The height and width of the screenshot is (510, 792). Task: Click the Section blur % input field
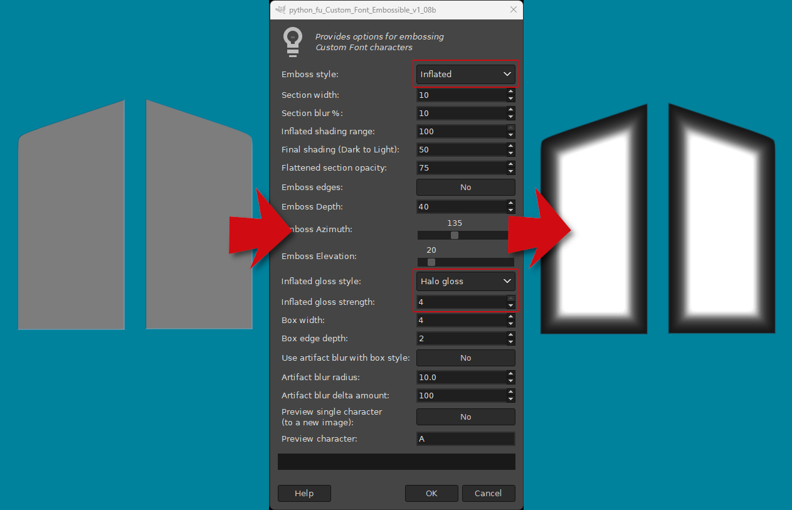(x=462, y=114)
